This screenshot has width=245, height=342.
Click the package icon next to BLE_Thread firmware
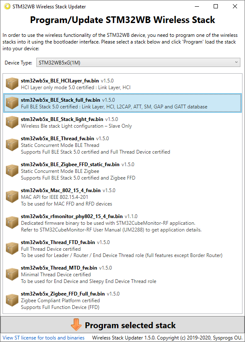[12, 145]
